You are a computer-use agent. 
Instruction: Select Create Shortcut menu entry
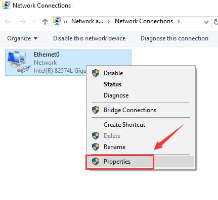click(x=124, y=125)
